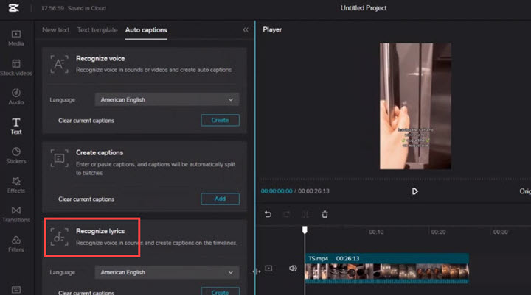Screen dimensions: 531x295
Task: Switch to the New text tab
Action: click(x=56, y=30)
